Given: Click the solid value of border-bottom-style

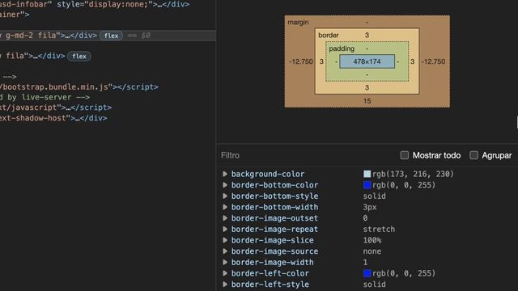Looking at the screenshot, I should (x=374, y=196).
